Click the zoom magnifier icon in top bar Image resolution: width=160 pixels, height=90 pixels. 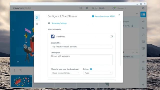(81, 8)
